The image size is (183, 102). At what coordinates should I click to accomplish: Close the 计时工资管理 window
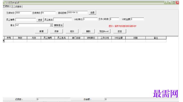pyautogui.click(x=177, y=2)
